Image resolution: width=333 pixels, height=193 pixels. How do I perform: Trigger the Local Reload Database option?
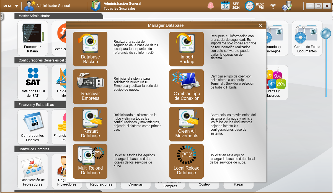(186, 161)
